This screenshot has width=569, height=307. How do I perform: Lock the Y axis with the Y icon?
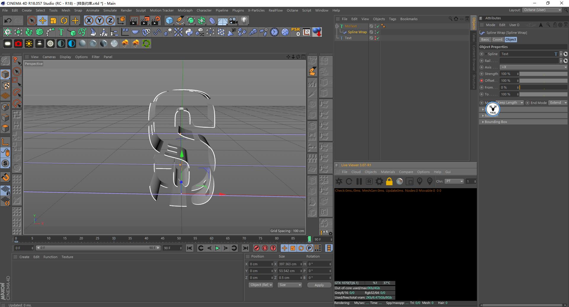pos(99,20)
